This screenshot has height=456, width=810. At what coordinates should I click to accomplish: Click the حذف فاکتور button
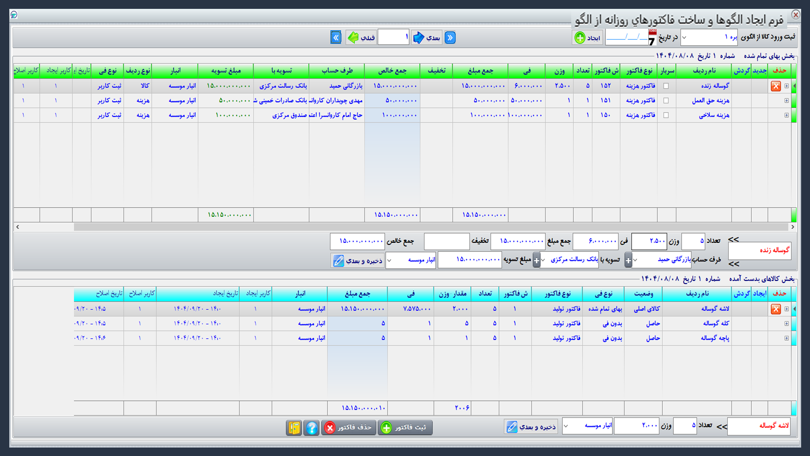click(x=348, y=428)
